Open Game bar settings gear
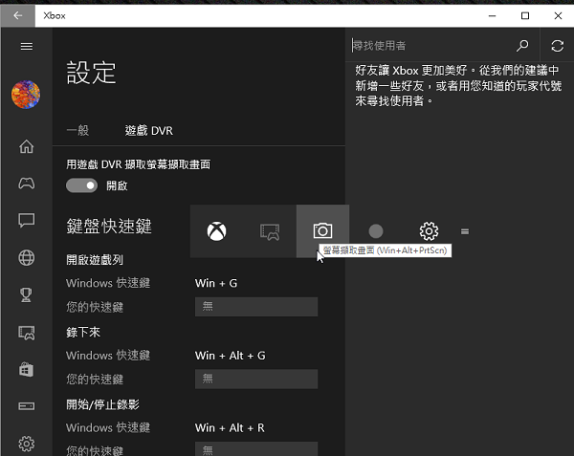The width and height of the screenshot is (574, 456). 429,231
